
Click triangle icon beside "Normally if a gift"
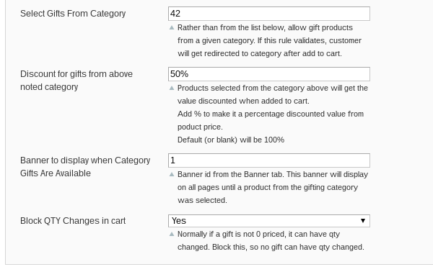pos(172,234)
